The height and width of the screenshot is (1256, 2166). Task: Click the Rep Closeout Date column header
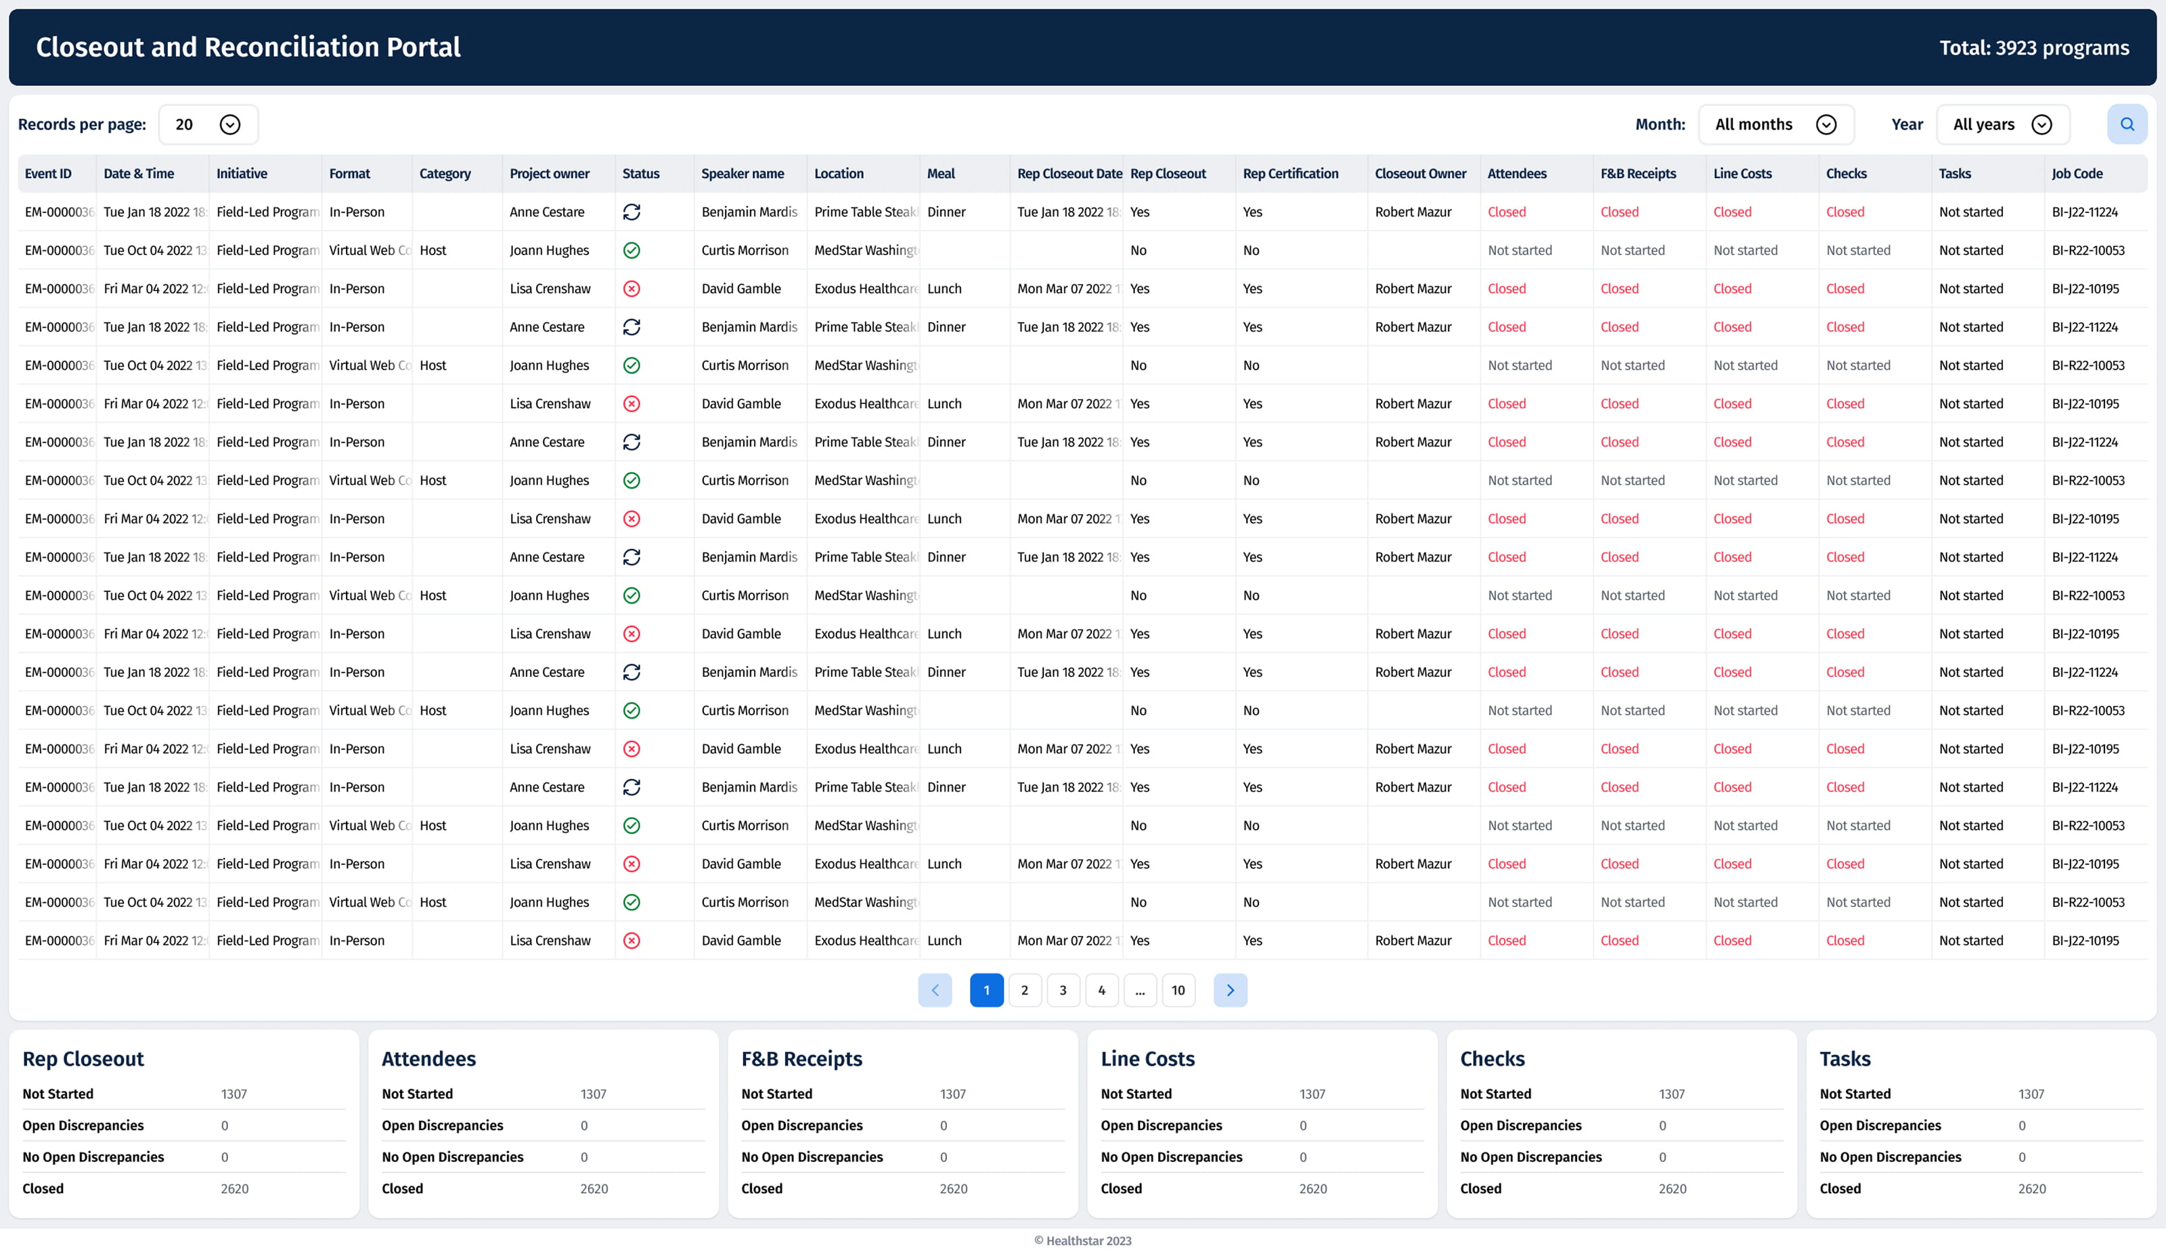coord(1068,173)
